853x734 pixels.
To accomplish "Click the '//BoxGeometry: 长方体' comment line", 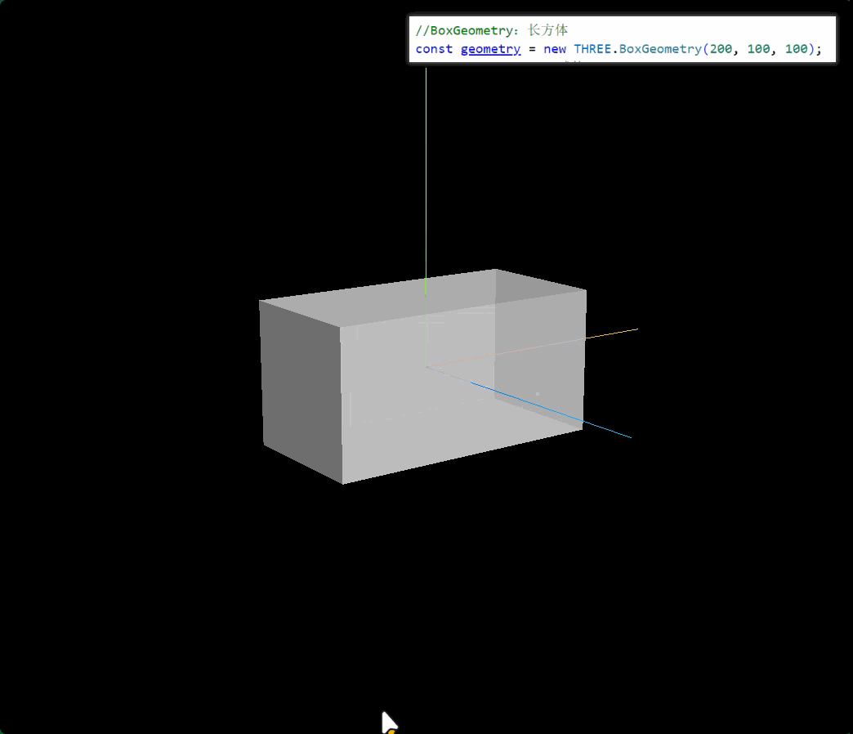I will pyautogui.click(x=492, y=30).
